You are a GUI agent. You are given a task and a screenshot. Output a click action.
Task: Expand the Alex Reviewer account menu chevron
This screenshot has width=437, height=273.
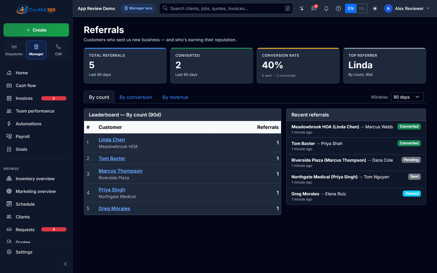click(428, 8)
